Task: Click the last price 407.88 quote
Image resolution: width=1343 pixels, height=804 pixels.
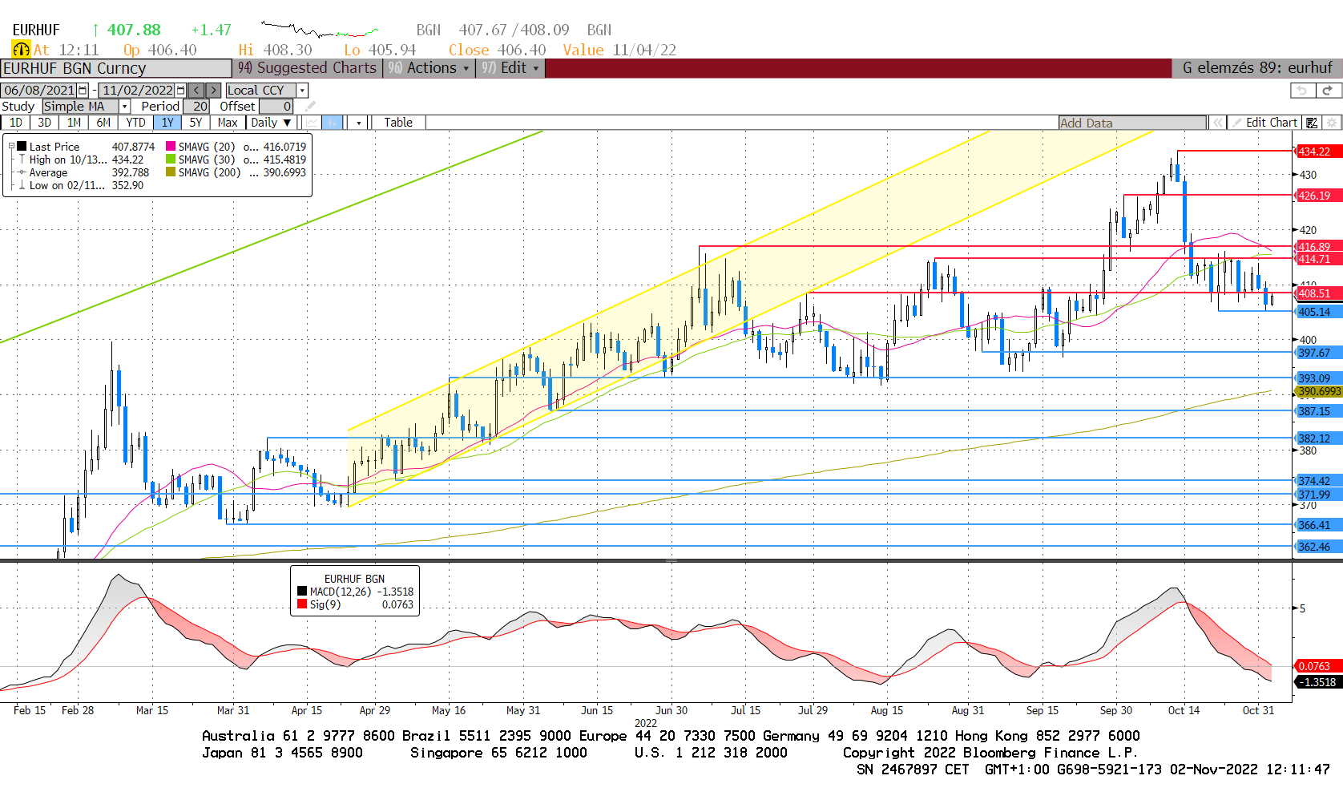Action: 134,30
